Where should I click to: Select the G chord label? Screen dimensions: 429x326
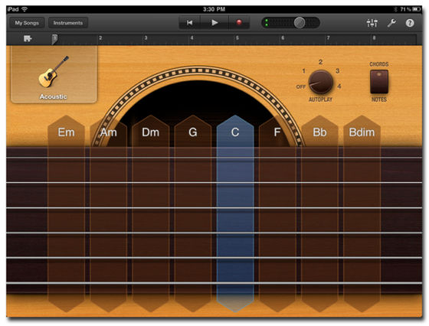coord(192,132)
